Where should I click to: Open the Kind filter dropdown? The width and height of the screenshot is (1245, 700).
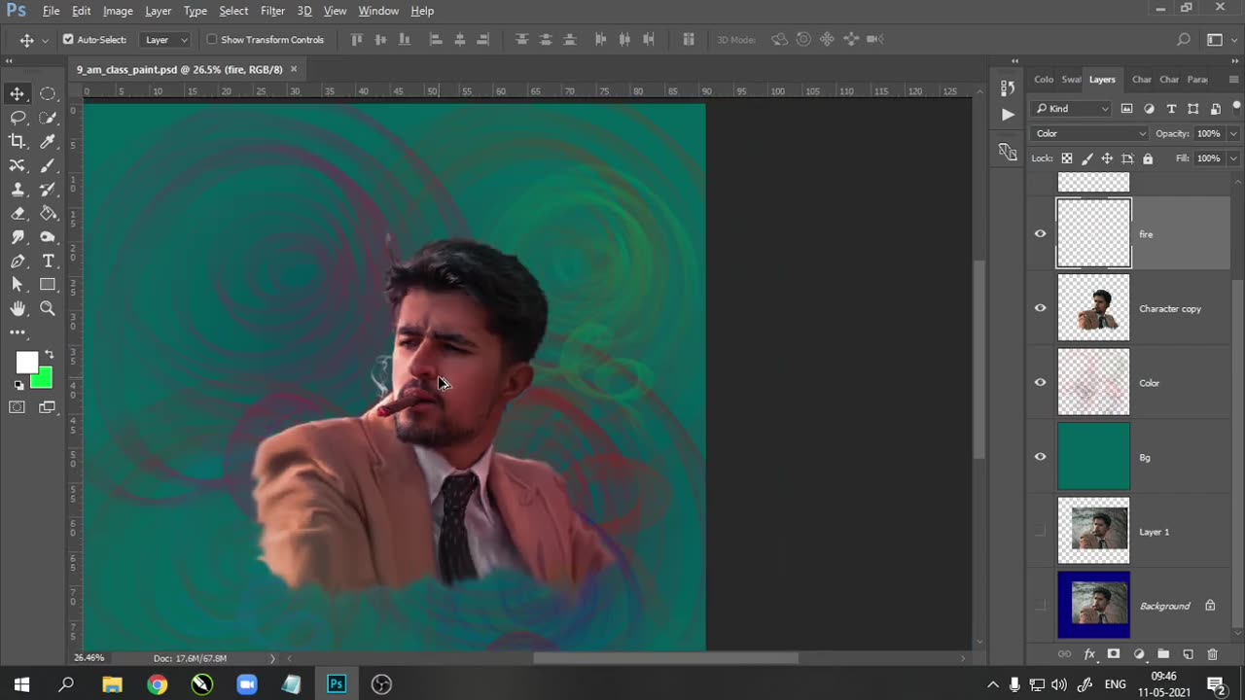tap(1073, 109)
